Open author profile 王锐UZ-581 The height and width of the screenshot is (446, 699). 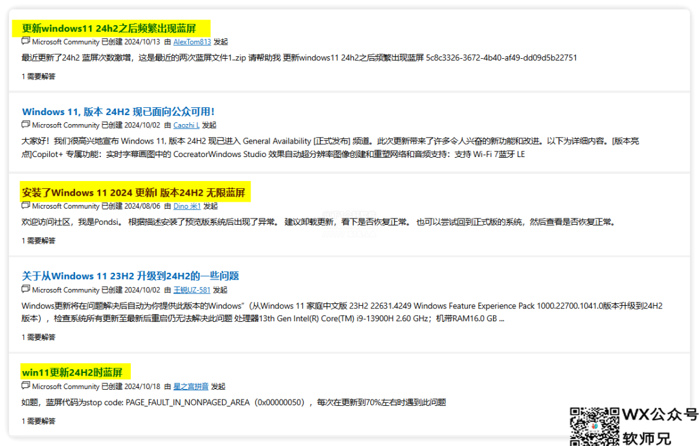tap(192, 290)
